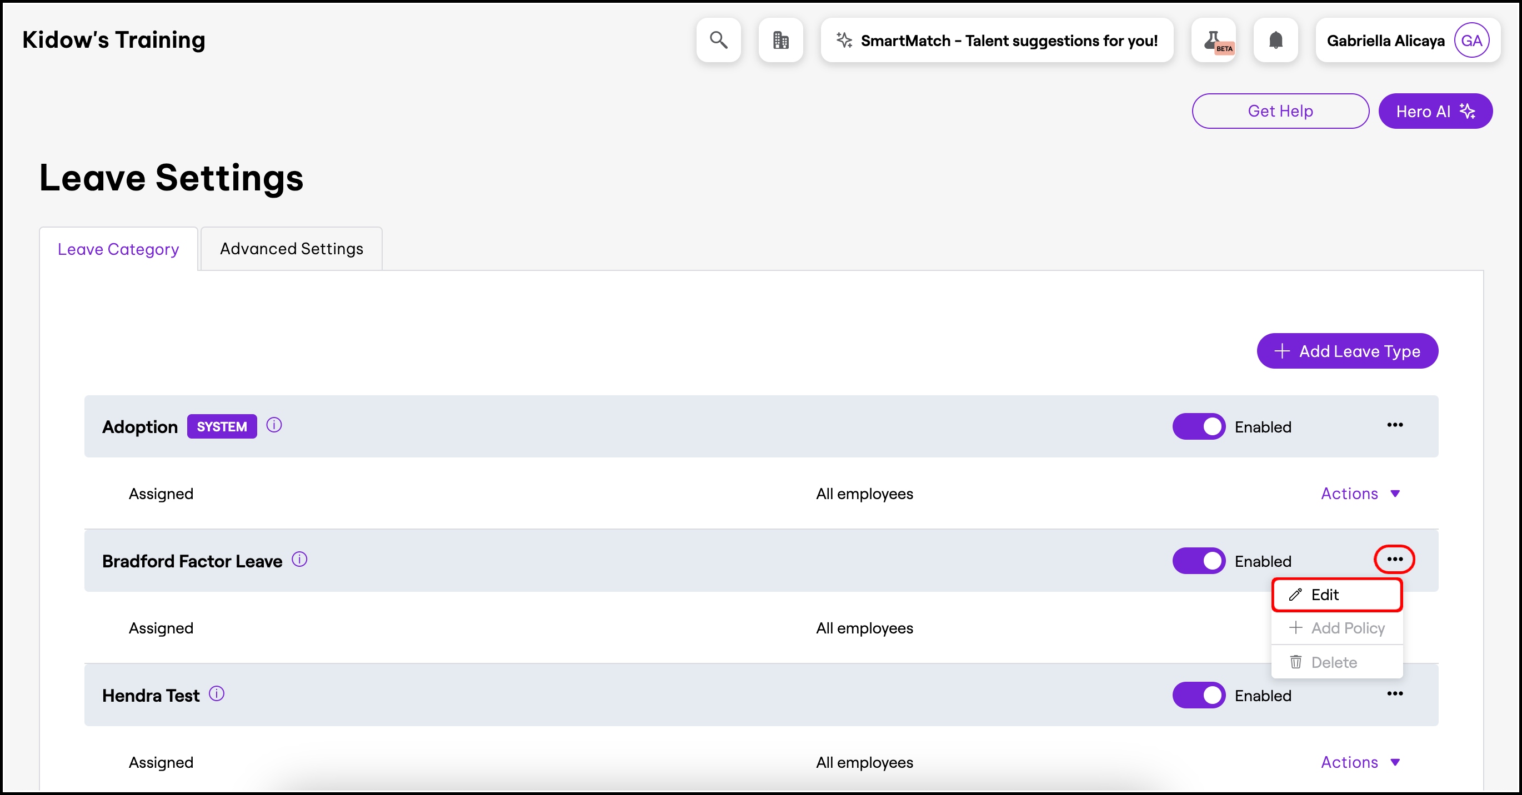Viewport: 1522px width, 795px height.
Task: Choose Edit from the context menu
Action: pos(1336,595)
